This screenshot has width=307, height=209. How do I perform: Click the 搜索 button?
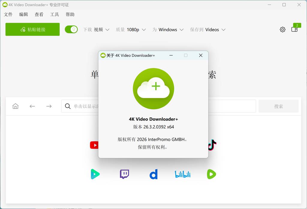(x=279, y=106)
